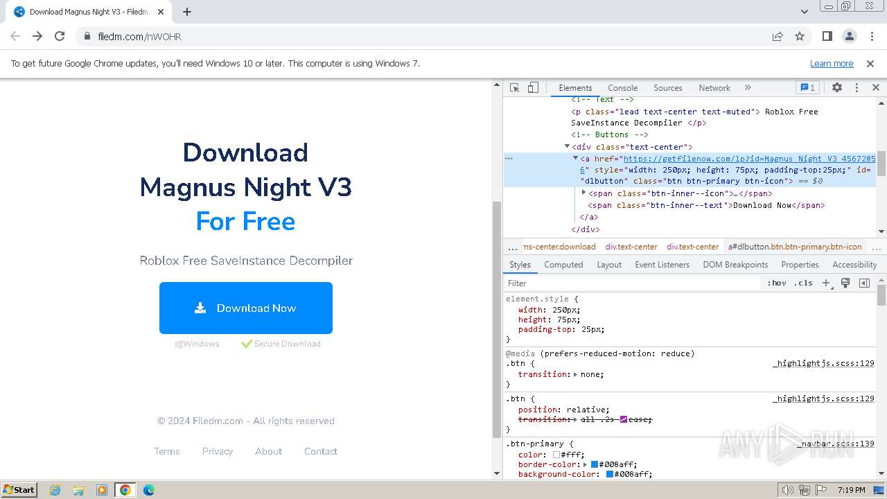Open the Accessibility tab
This screenshot has width=887, height=499.
tap(854, 265)
